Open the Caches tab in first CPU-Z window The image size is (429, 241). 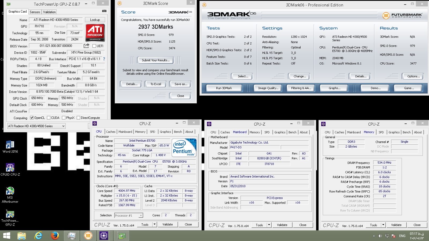(110, 132)
